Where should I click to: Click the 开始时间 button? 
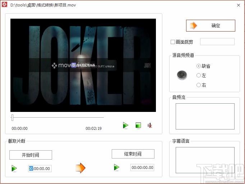(x=31, y=155)
